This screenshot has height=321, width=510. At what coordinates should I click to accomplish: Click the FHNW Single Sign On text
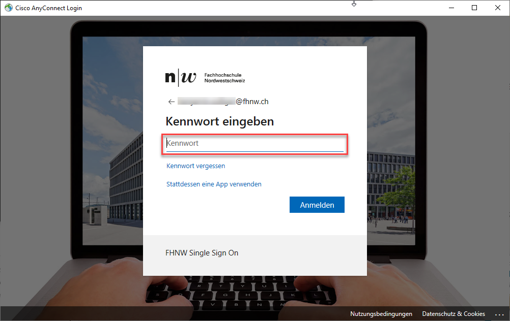tap(202, 253)
